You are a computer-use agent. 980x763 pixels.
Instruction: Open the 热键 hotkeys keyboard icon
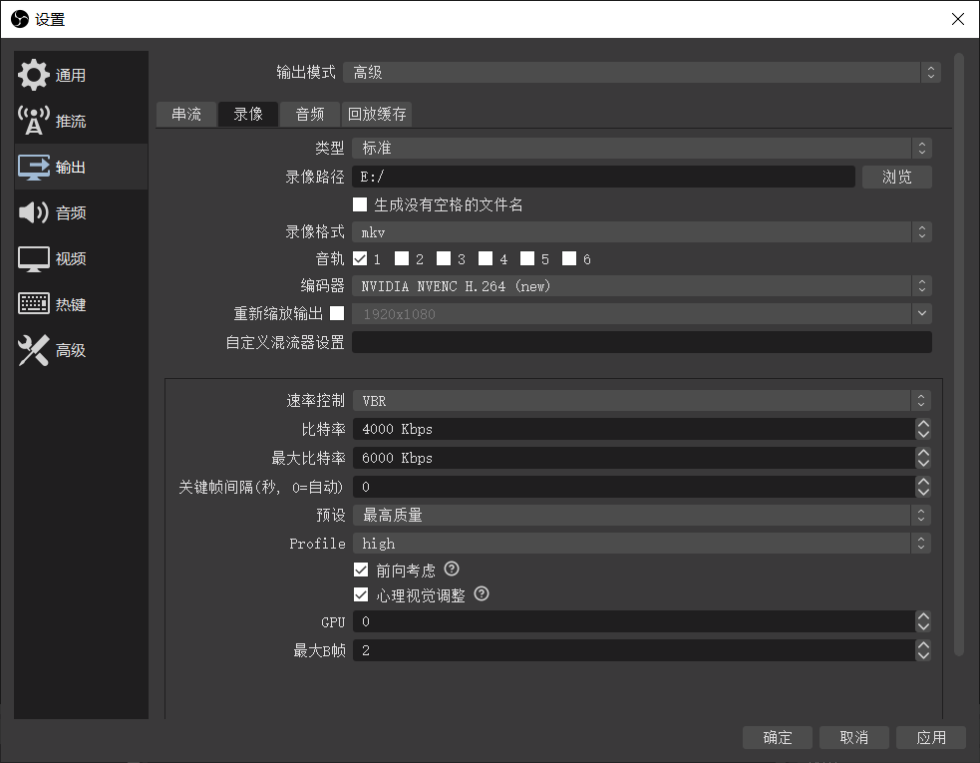pos(33,304)
